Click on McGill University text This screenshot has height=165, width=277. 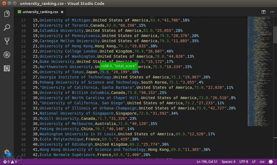59,118
